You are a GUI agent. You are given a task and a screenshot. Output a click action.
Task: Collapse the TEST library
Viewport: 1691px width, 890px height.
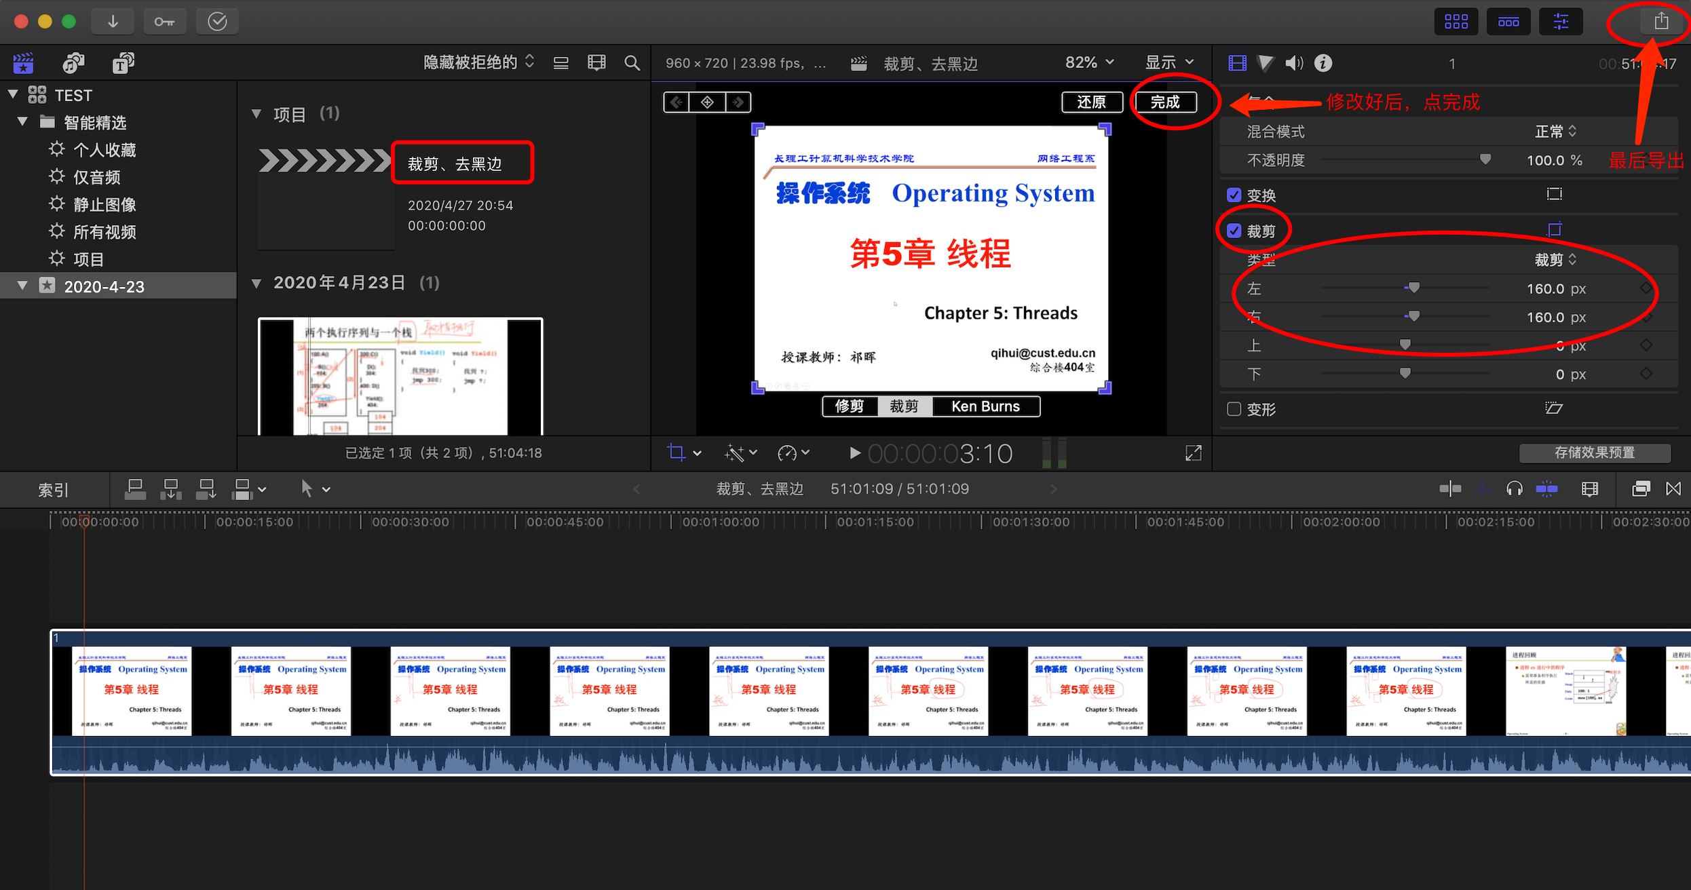tap(13, 94)
